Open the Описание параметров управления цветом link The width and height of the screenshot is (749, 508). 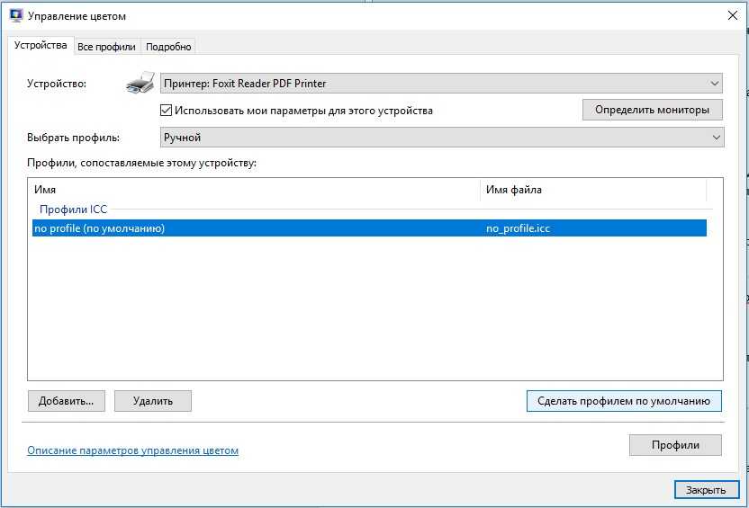132,450
